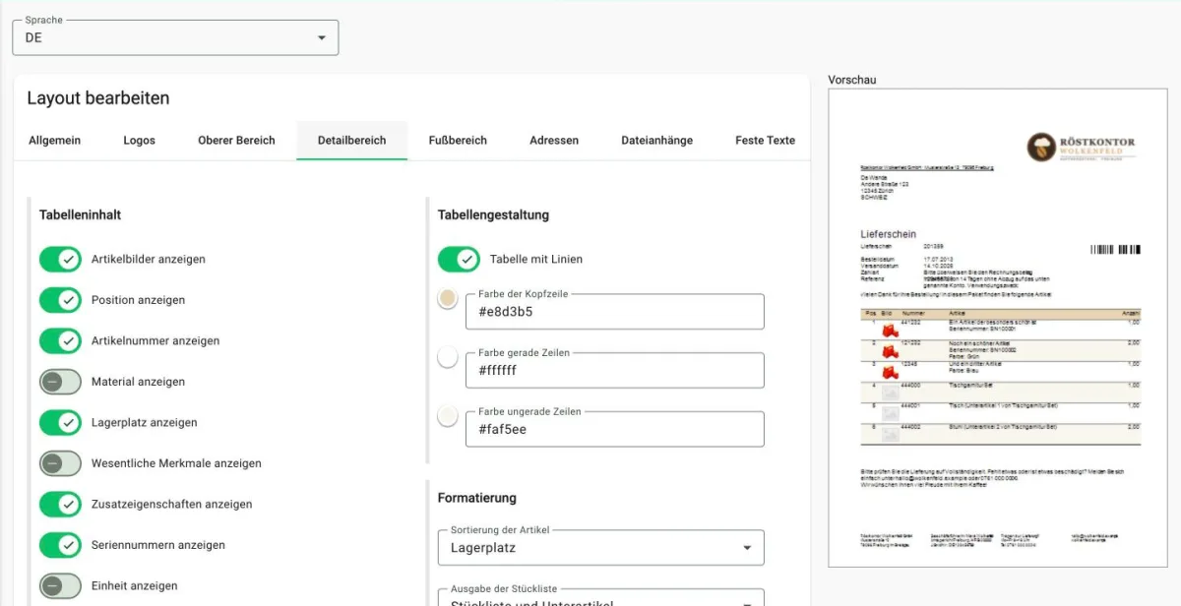Click the Formatierung heading

point(477,498)
